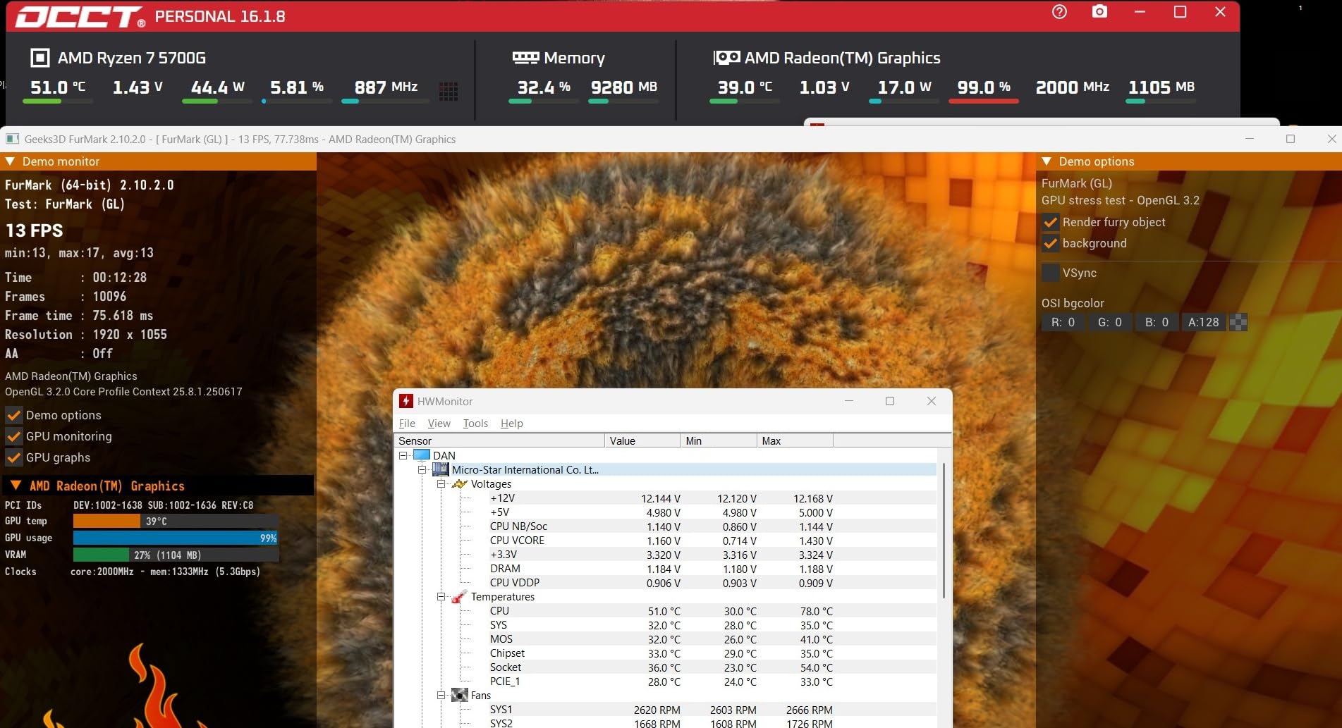Image resolution: width=1342 pixels, height=728 pixels.
Task: Uncheck Demo options in the Demo monitor panel
Action: 14,415
